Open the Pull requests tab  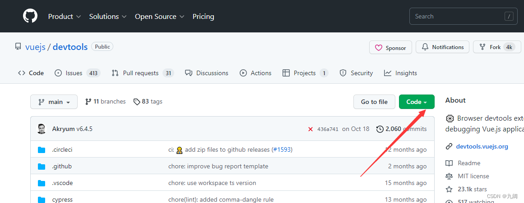[x=143, y=73]
